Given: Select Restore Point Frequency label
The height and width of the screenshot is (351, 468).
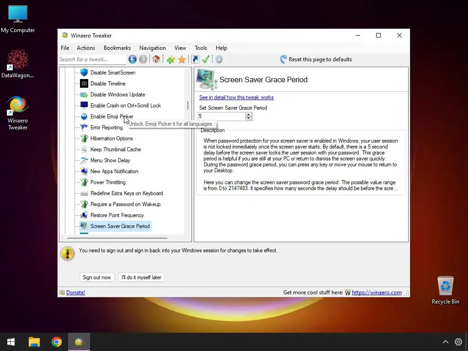Looking at the screenshot, I should [x=117, y=215].
